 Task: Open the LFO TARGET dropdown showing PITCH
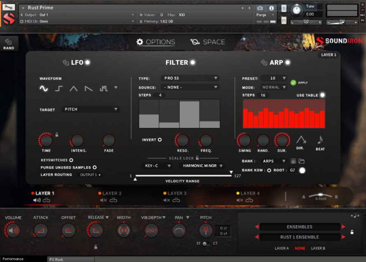pyautogui.click(x=90, y=109)
